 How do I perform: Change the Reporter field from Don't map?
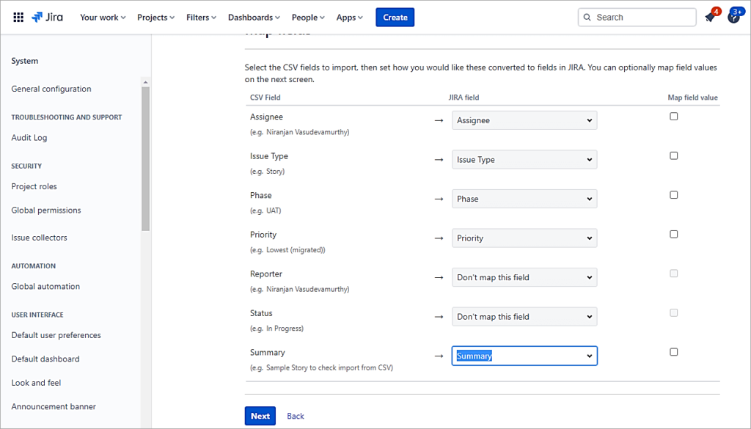click(x=524, y=276)
